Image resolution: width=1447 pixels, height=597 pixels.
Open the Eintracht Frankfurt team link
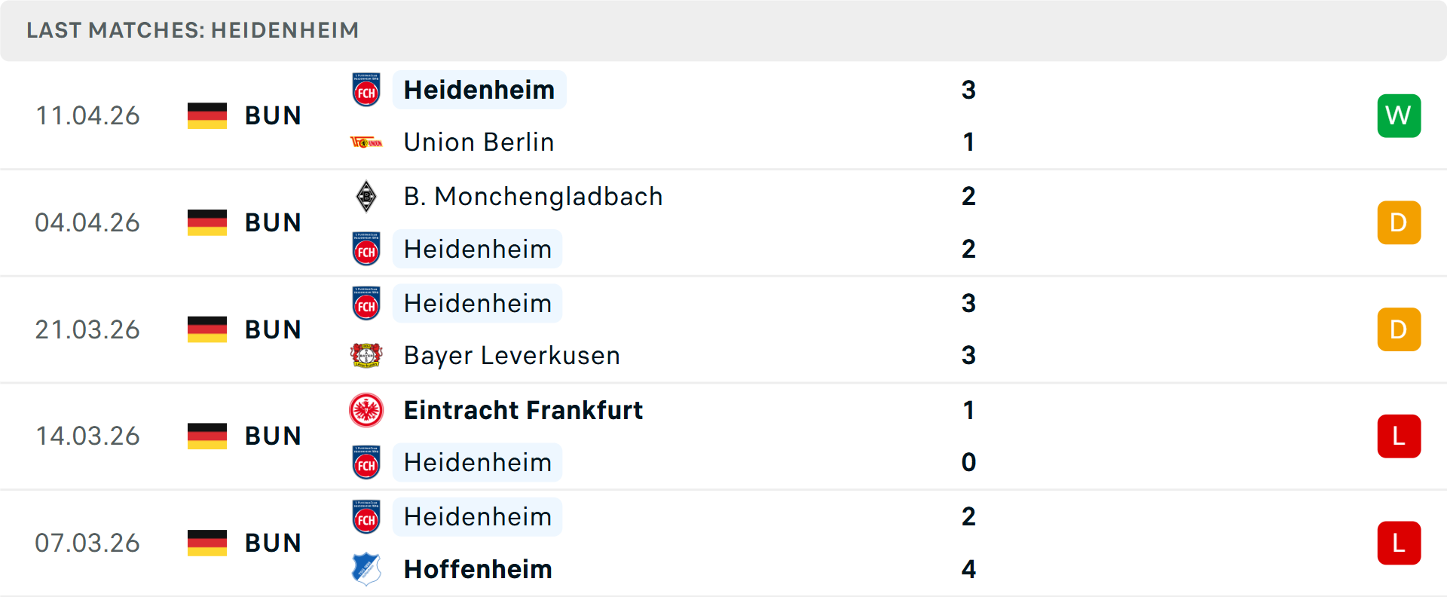click(x=523, y=410)
